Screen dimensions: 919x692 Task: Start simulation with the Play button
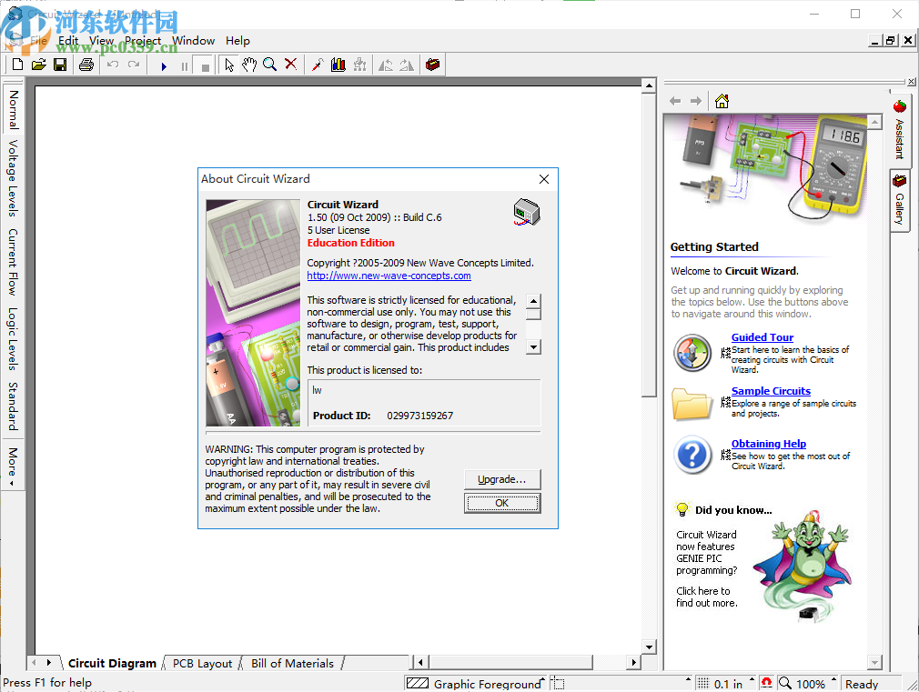tap(164, 66)
